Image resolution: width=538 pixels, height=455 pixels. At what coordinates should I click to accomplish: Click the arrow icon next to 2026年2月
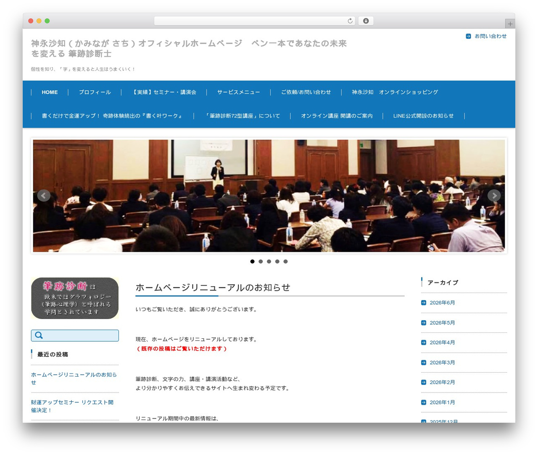point(424,382)
